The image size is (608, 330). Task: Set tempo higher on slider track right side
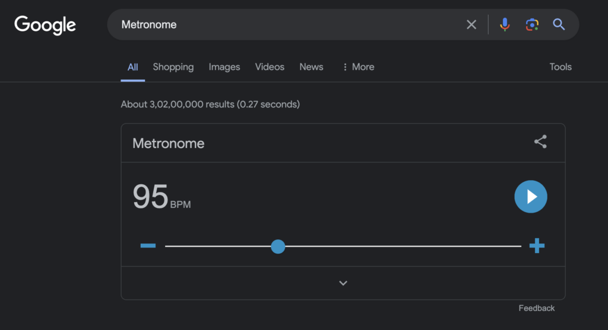point(403,246)
